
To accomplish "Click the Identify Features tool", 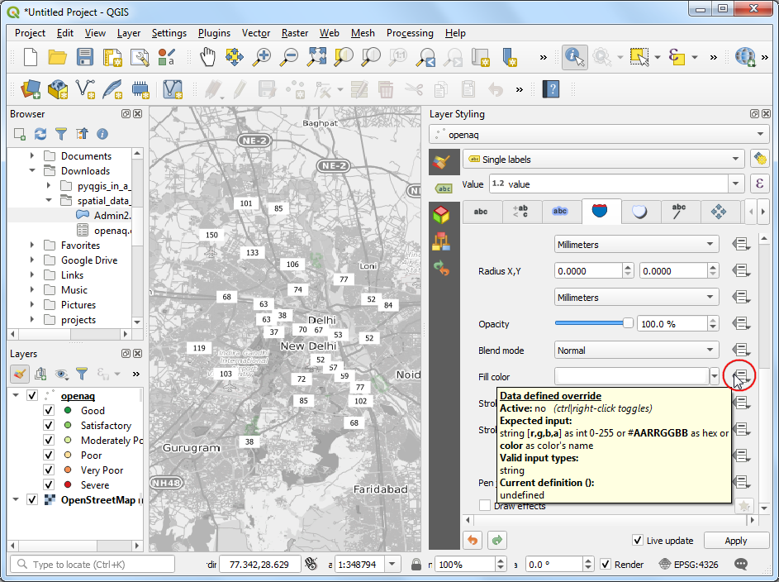I will pos(574,57).
